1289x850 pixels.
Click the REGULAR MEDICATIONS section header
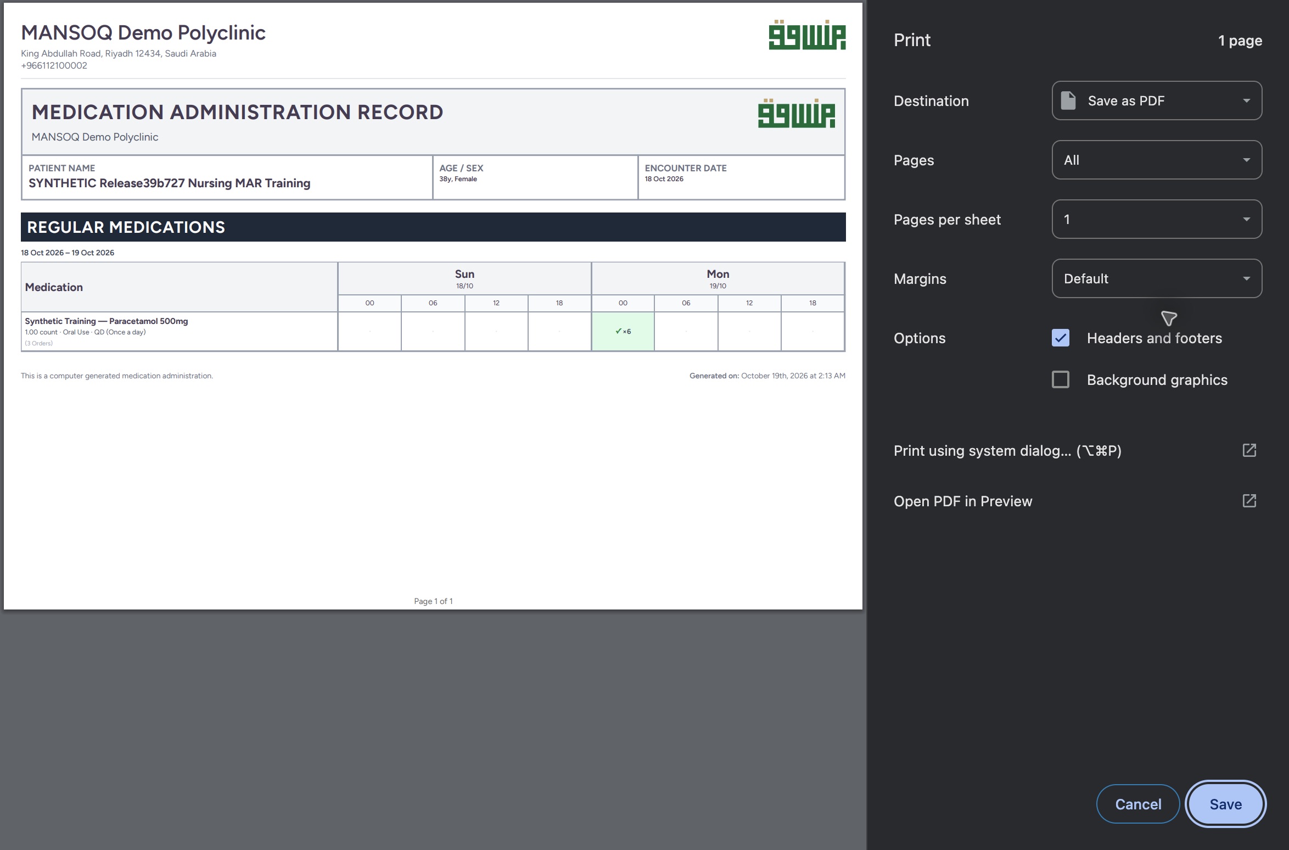click(433, 227)
